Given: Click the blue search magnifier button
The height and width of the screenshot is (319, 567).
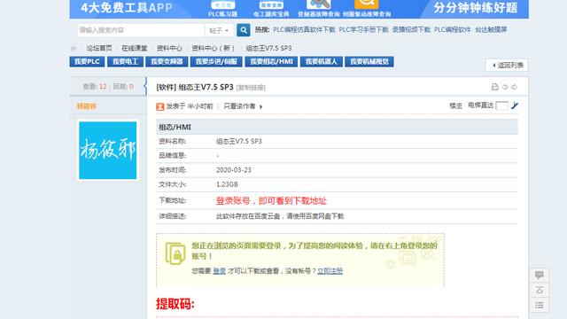Looking at the screenshot, I should (x=244, y=30).
